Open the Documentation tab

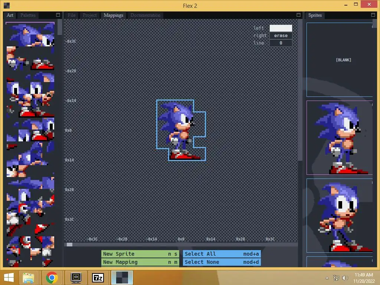[145, 15]
